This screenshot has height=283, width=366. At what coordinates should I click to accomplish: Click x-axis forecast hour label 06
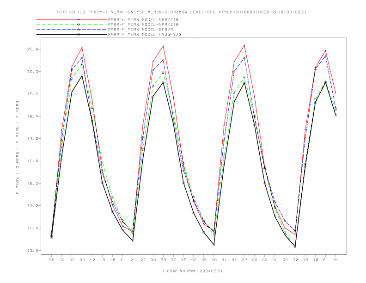pyautogui.click(x=72, y=260)
